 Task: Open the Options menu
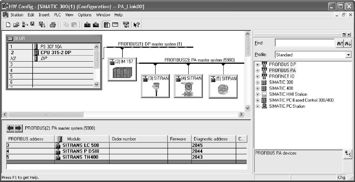pyautogui.click(x=85, y=15)
